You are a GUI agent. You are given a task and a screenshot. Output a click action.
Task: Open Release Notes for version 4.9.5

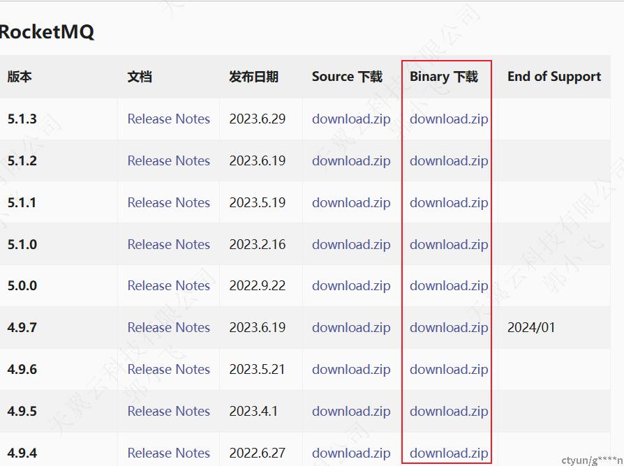coord(169,411)
